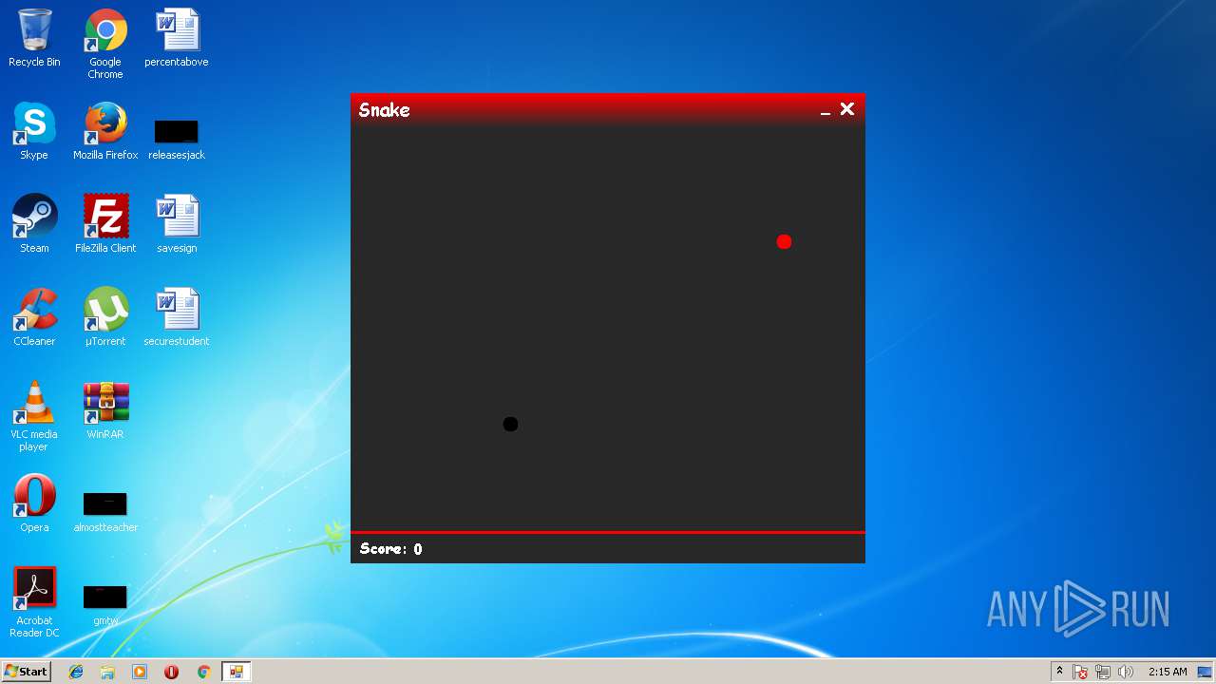Open the Action Center flag icon

[x=1080, y=672]
